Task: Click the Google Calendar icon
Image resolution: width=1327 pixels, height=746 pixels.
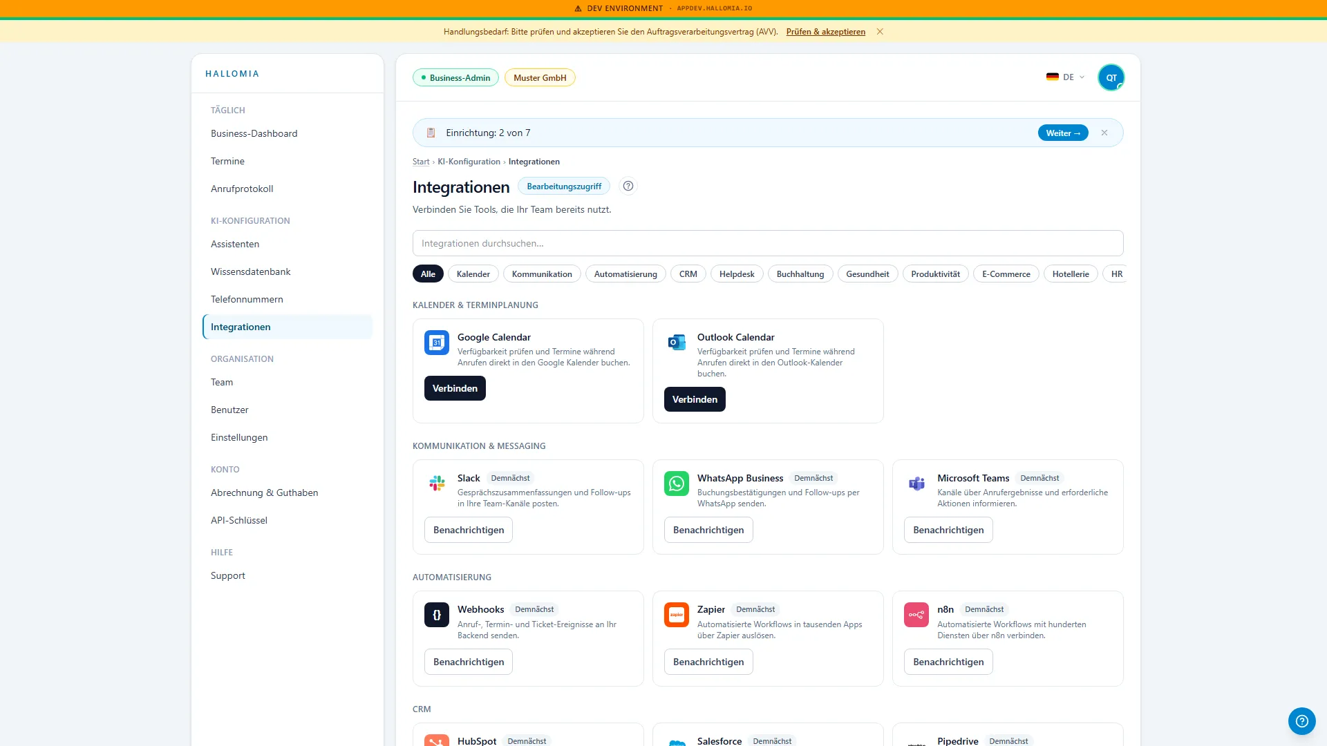Action: click(x=437, y=343)
